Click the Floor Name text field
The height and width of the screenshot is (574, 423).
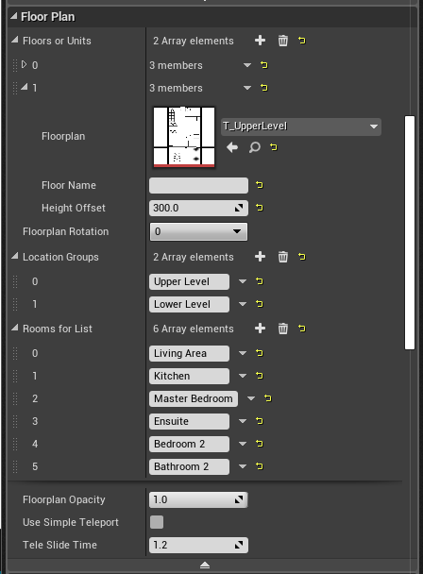pos(198,185)
